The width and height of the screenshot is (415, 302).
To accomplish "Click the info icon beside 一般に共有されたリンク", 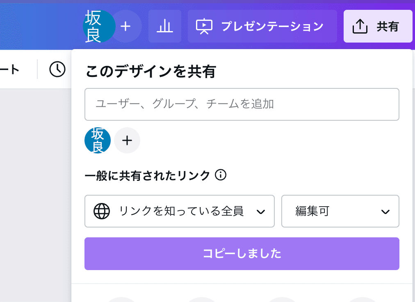I will click(x=221, y=175).
